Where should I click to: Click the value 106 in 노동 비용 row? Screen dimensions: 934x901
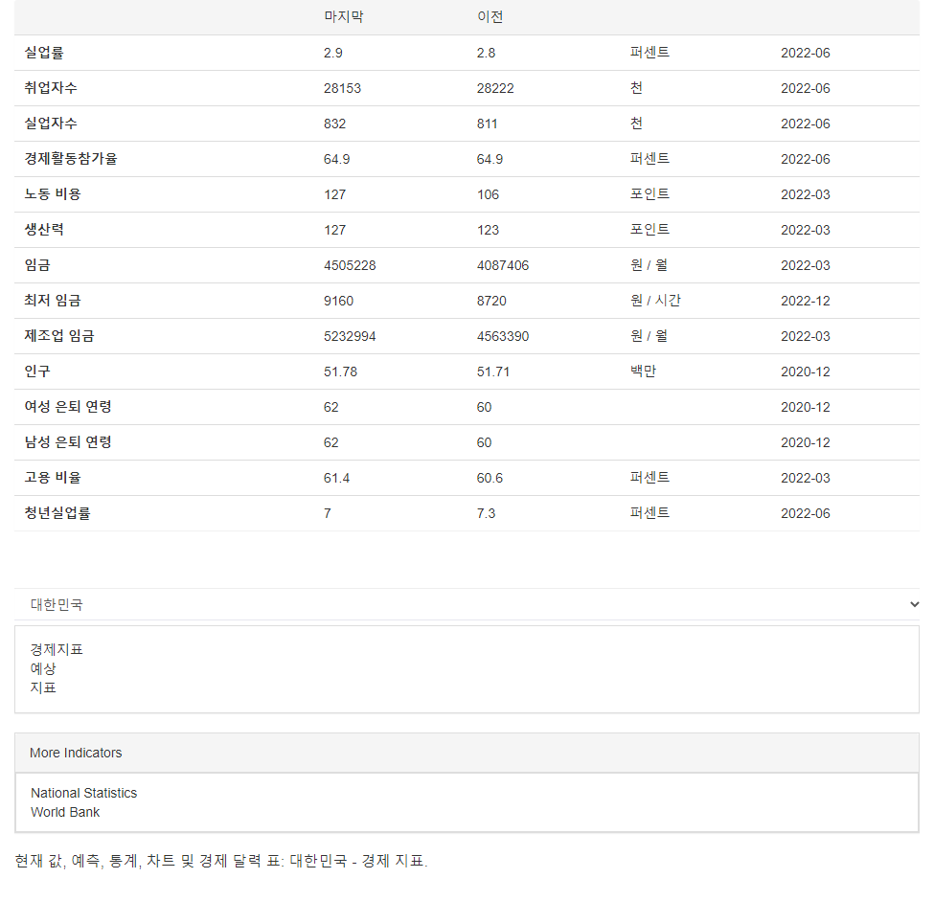(488, 194)
